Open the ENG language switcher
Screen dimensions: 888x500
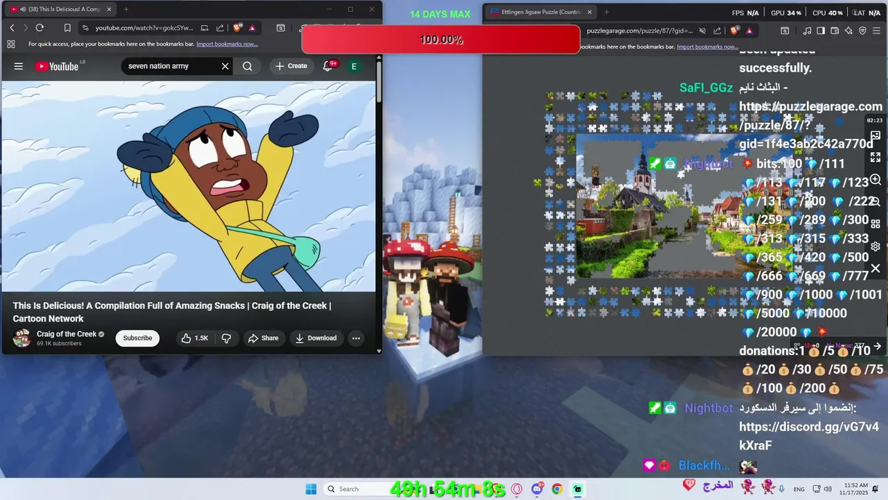[799, 490]
